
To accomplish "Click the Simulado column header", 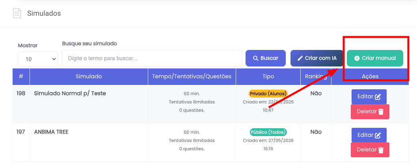I will point(89,76).
